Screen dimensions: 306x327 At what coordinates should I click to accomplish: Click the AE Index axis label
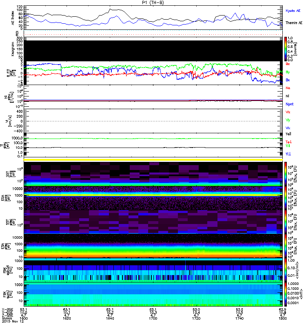tap(13, 18)
